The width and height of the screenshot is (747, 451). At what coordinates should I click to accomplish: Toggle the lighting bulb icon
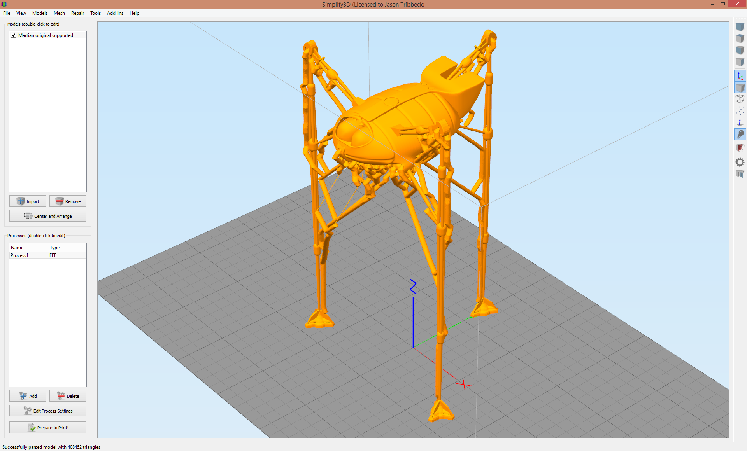pos(740,134)
